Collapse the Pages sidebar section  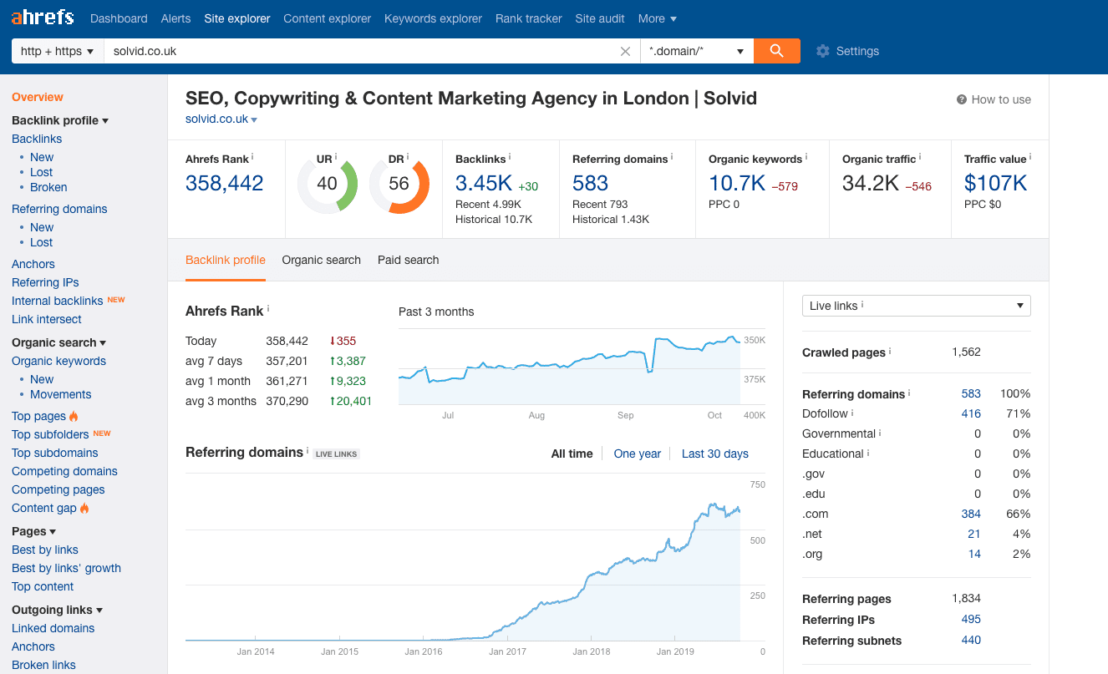tap(34, 531)
